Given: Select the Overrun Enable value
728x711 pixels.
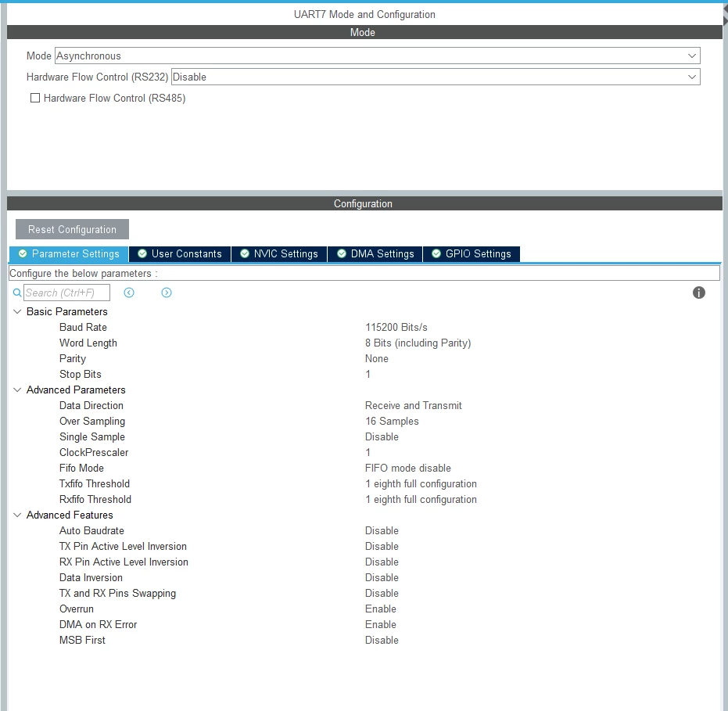Looking at the screenshot, I should (381, 609).
